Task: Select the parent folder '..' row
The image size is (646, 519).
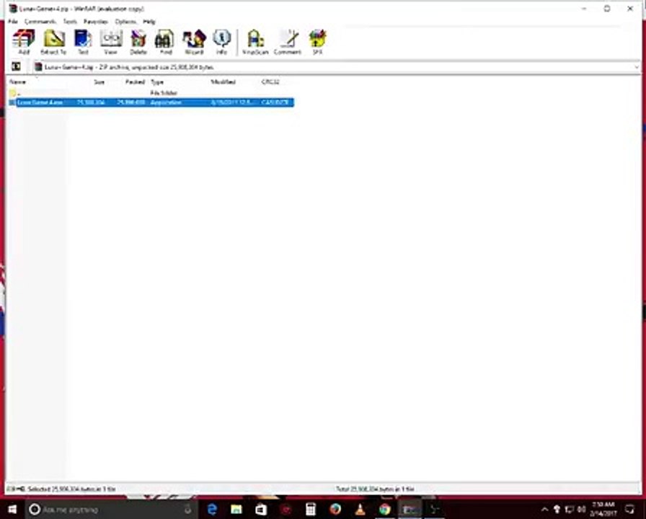Action: (151, 93)
